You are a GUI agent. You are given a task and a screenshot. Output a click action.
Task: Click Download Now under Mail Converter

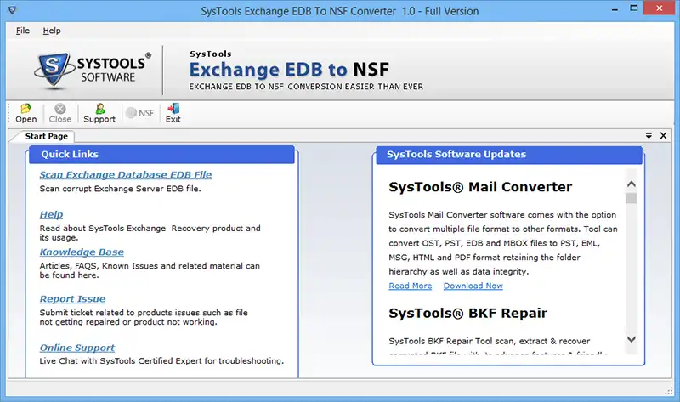coord(473,286)
